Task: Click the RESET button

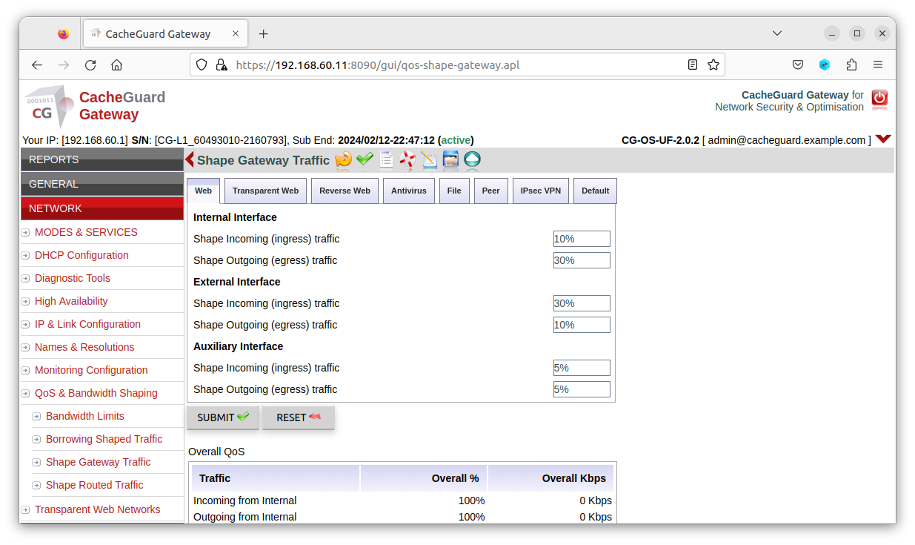Action: (299, 417)
